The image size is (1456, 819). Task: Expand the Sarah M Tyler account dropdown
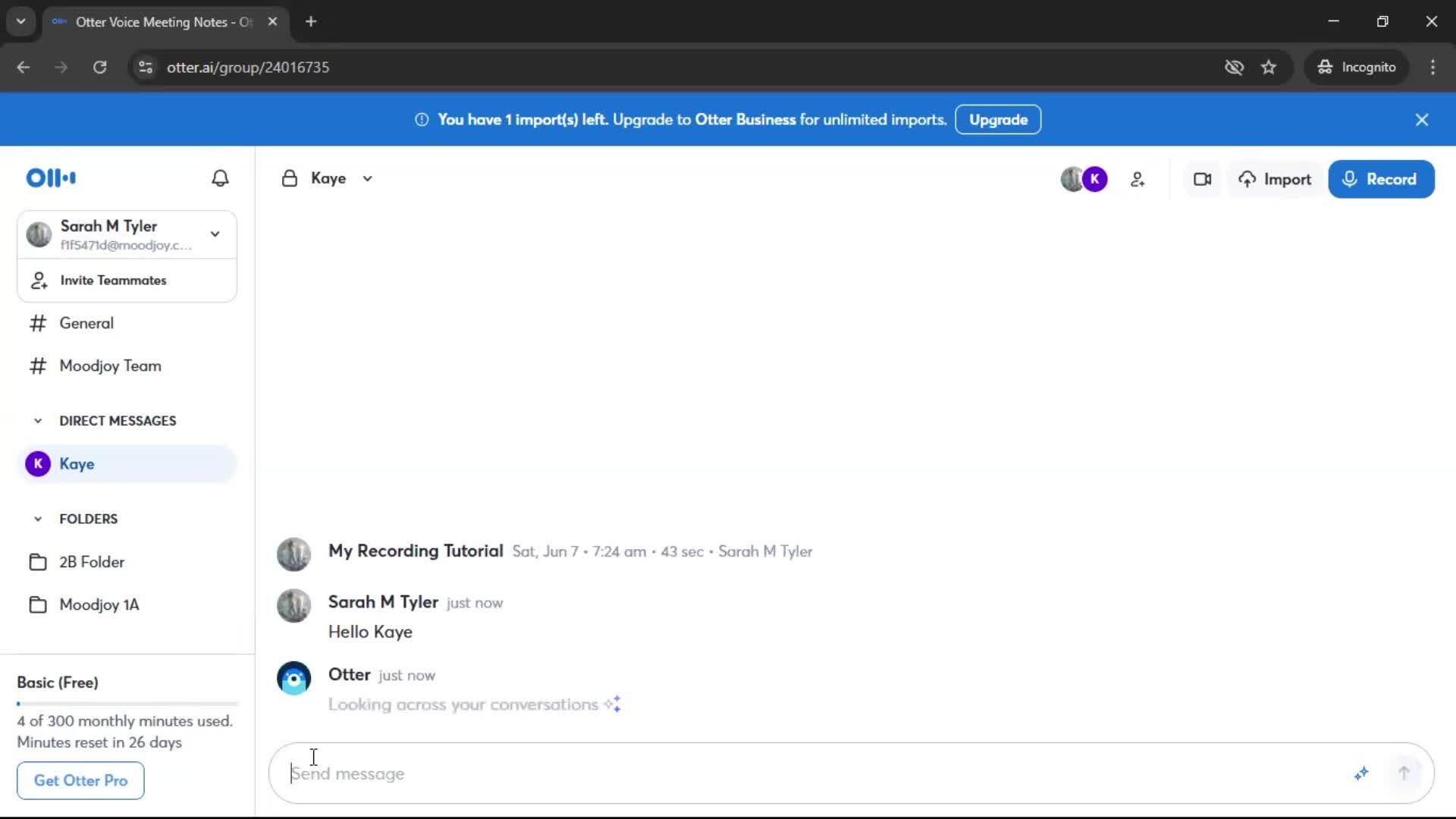215,234
